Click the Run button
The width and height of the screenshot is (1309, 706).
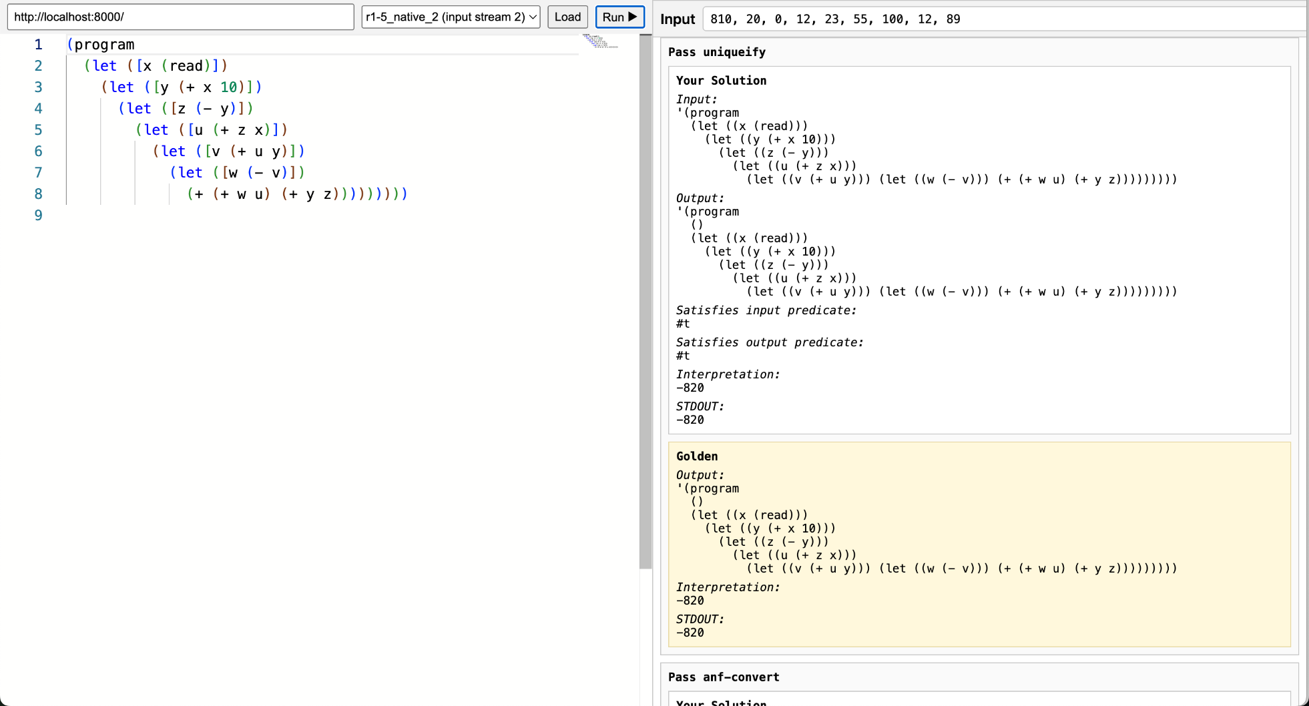pos(619,17)
